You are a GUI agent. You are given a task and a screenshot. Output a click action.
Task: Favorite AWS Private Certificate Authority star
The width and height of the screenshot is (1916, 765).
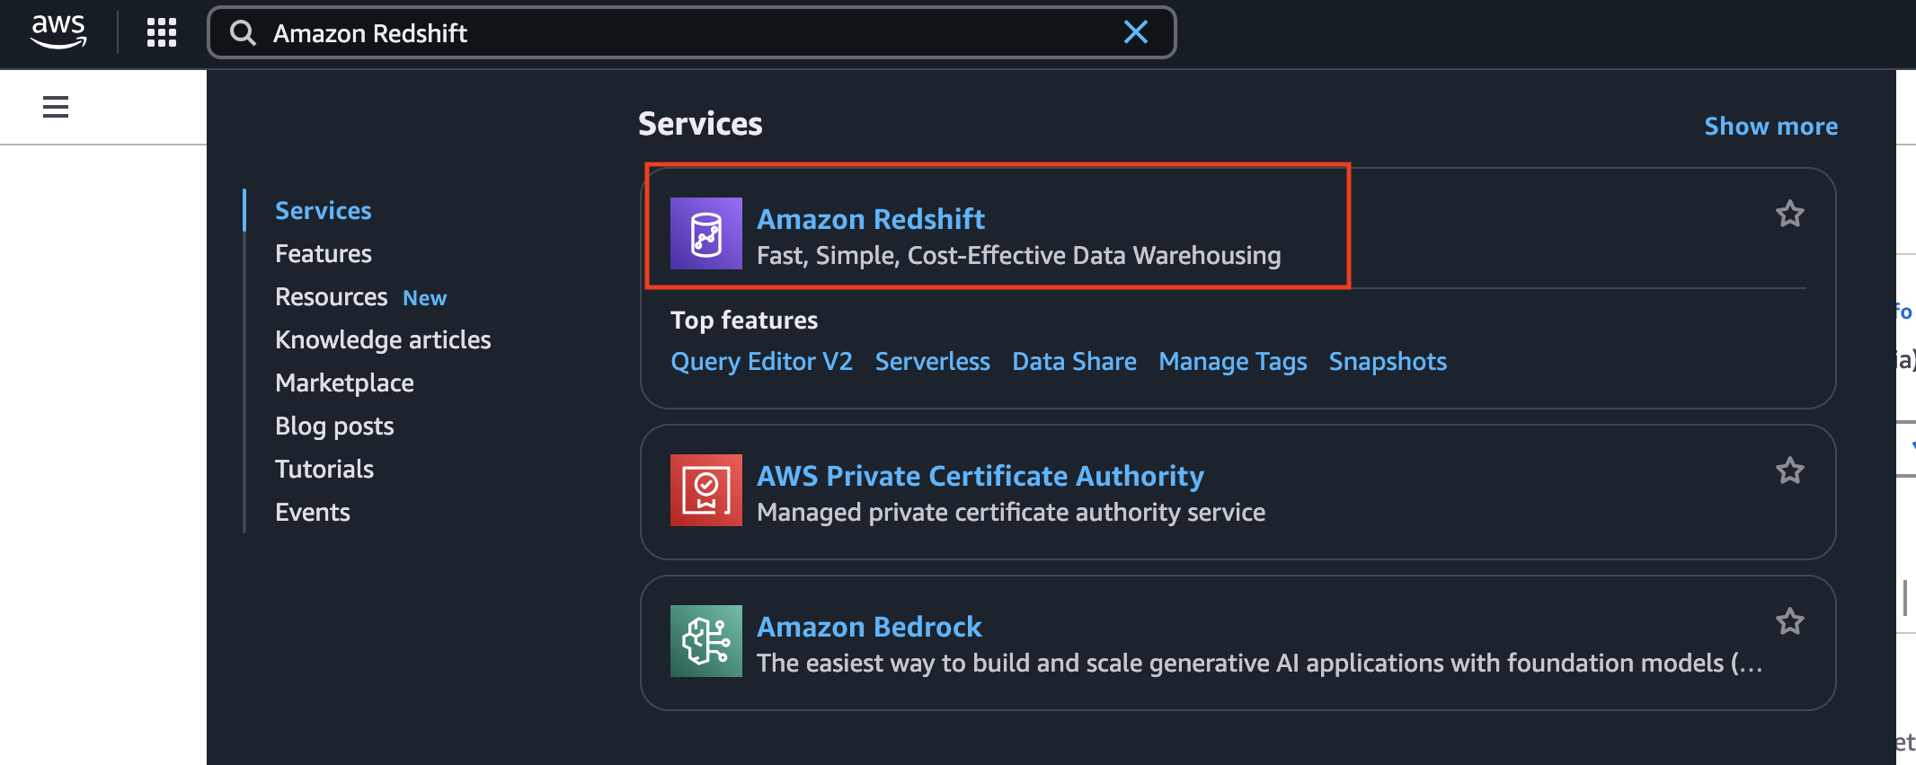pyautogui.click(x=1789, y=470)
